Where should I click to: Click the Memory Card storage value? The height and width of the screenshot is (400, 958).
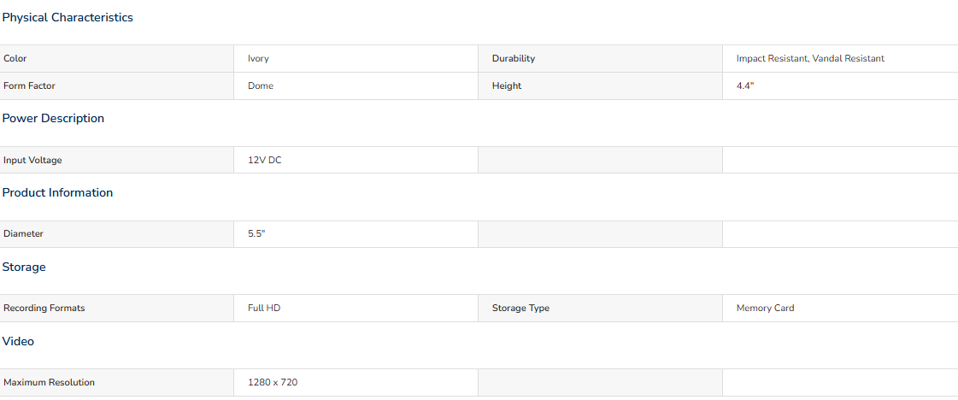coord(765,309)
